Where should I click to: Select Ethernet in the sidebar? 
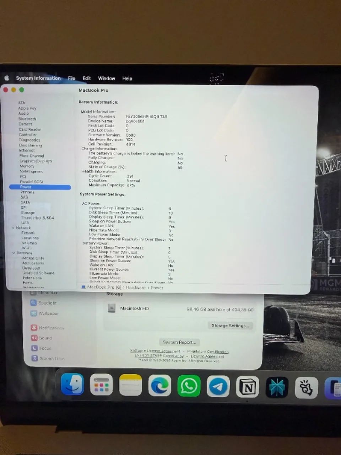pos(27,150)
